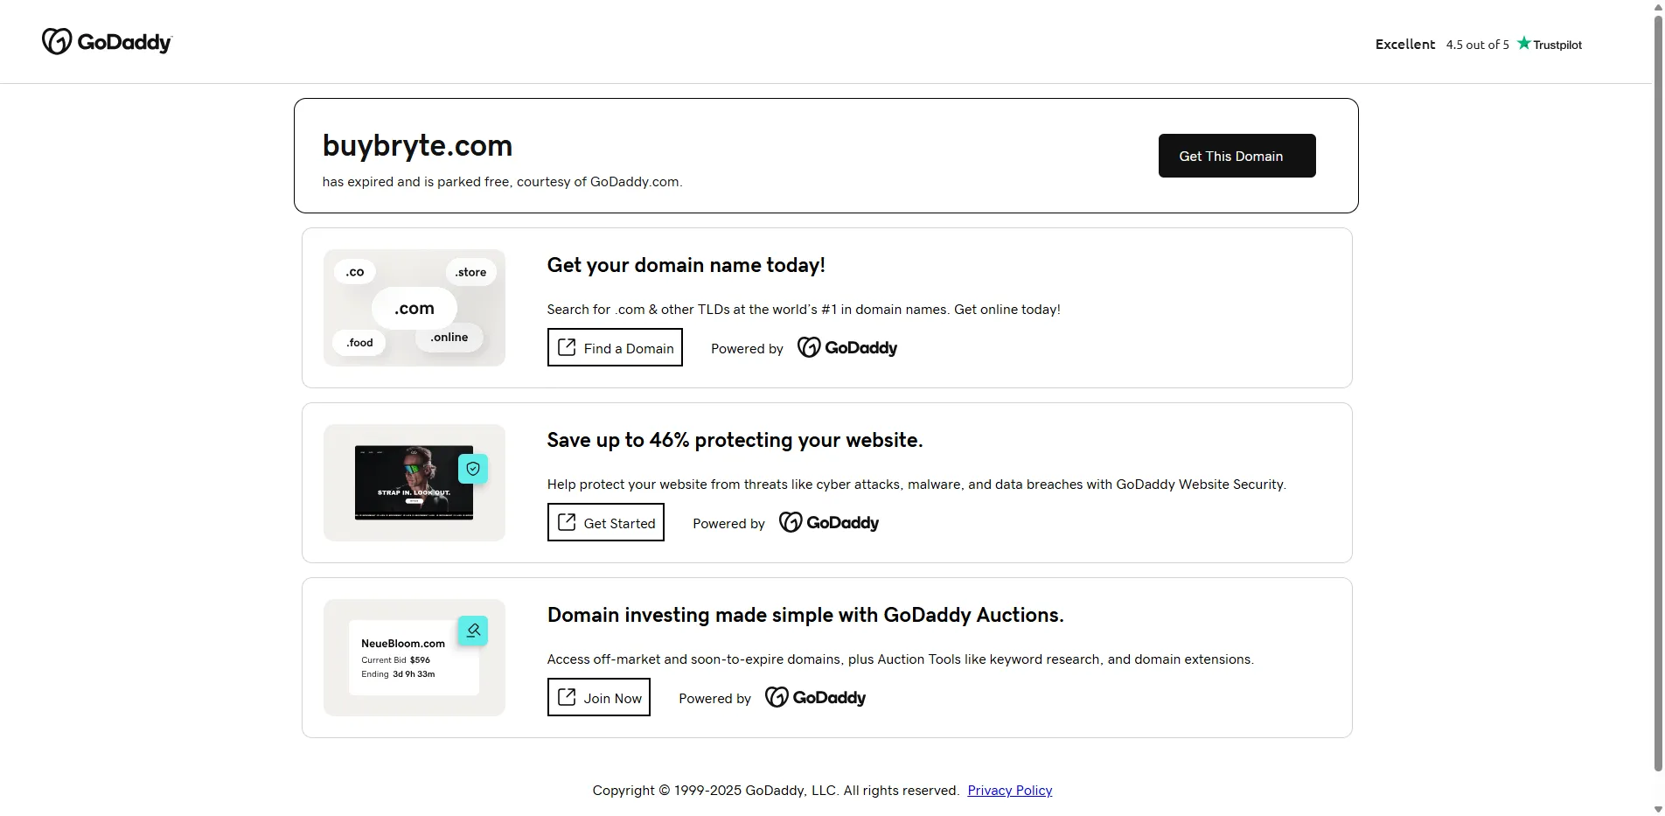The image size is (1665, 816).
Task: Click the Join Now button
Action: 598,698
